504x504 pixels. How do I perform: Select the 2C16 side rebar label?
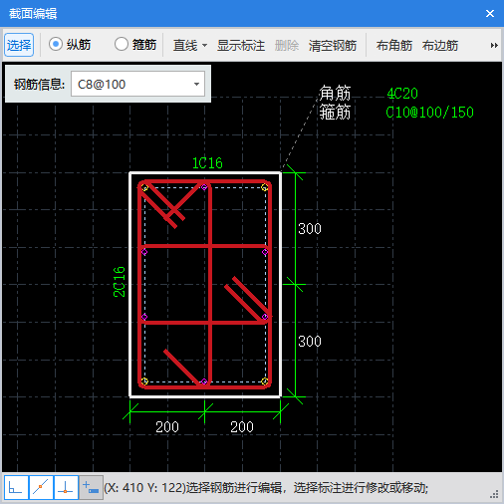120,282
